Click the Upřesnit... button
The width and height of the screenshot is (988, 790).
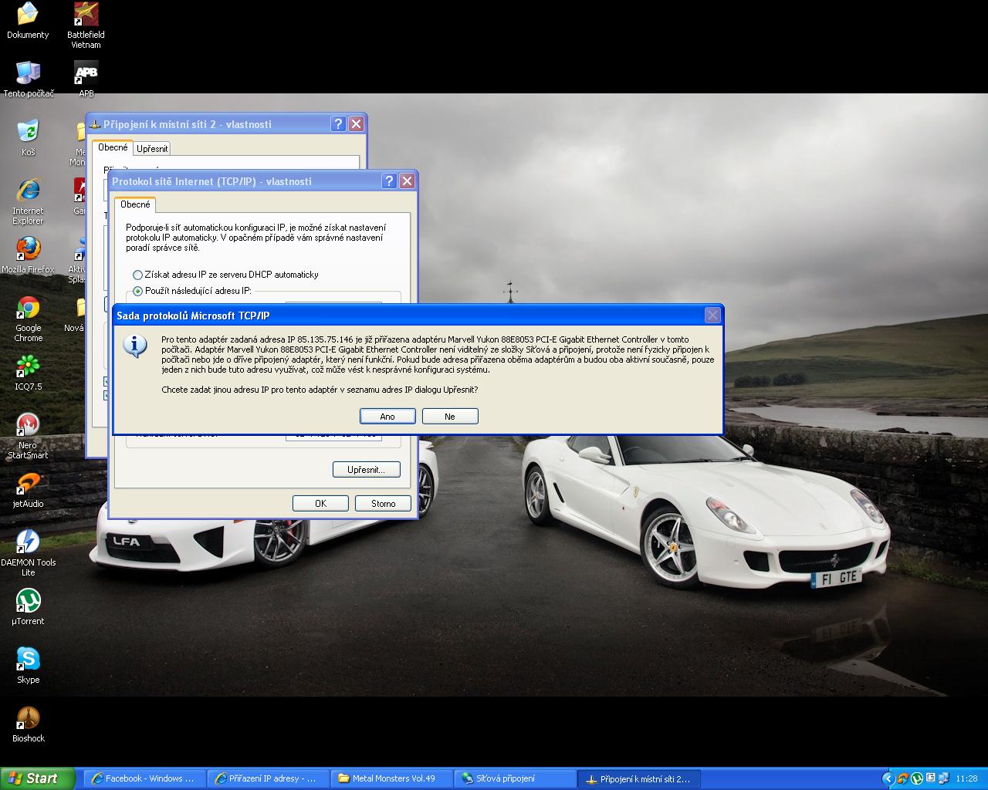[x=367, y=469]
